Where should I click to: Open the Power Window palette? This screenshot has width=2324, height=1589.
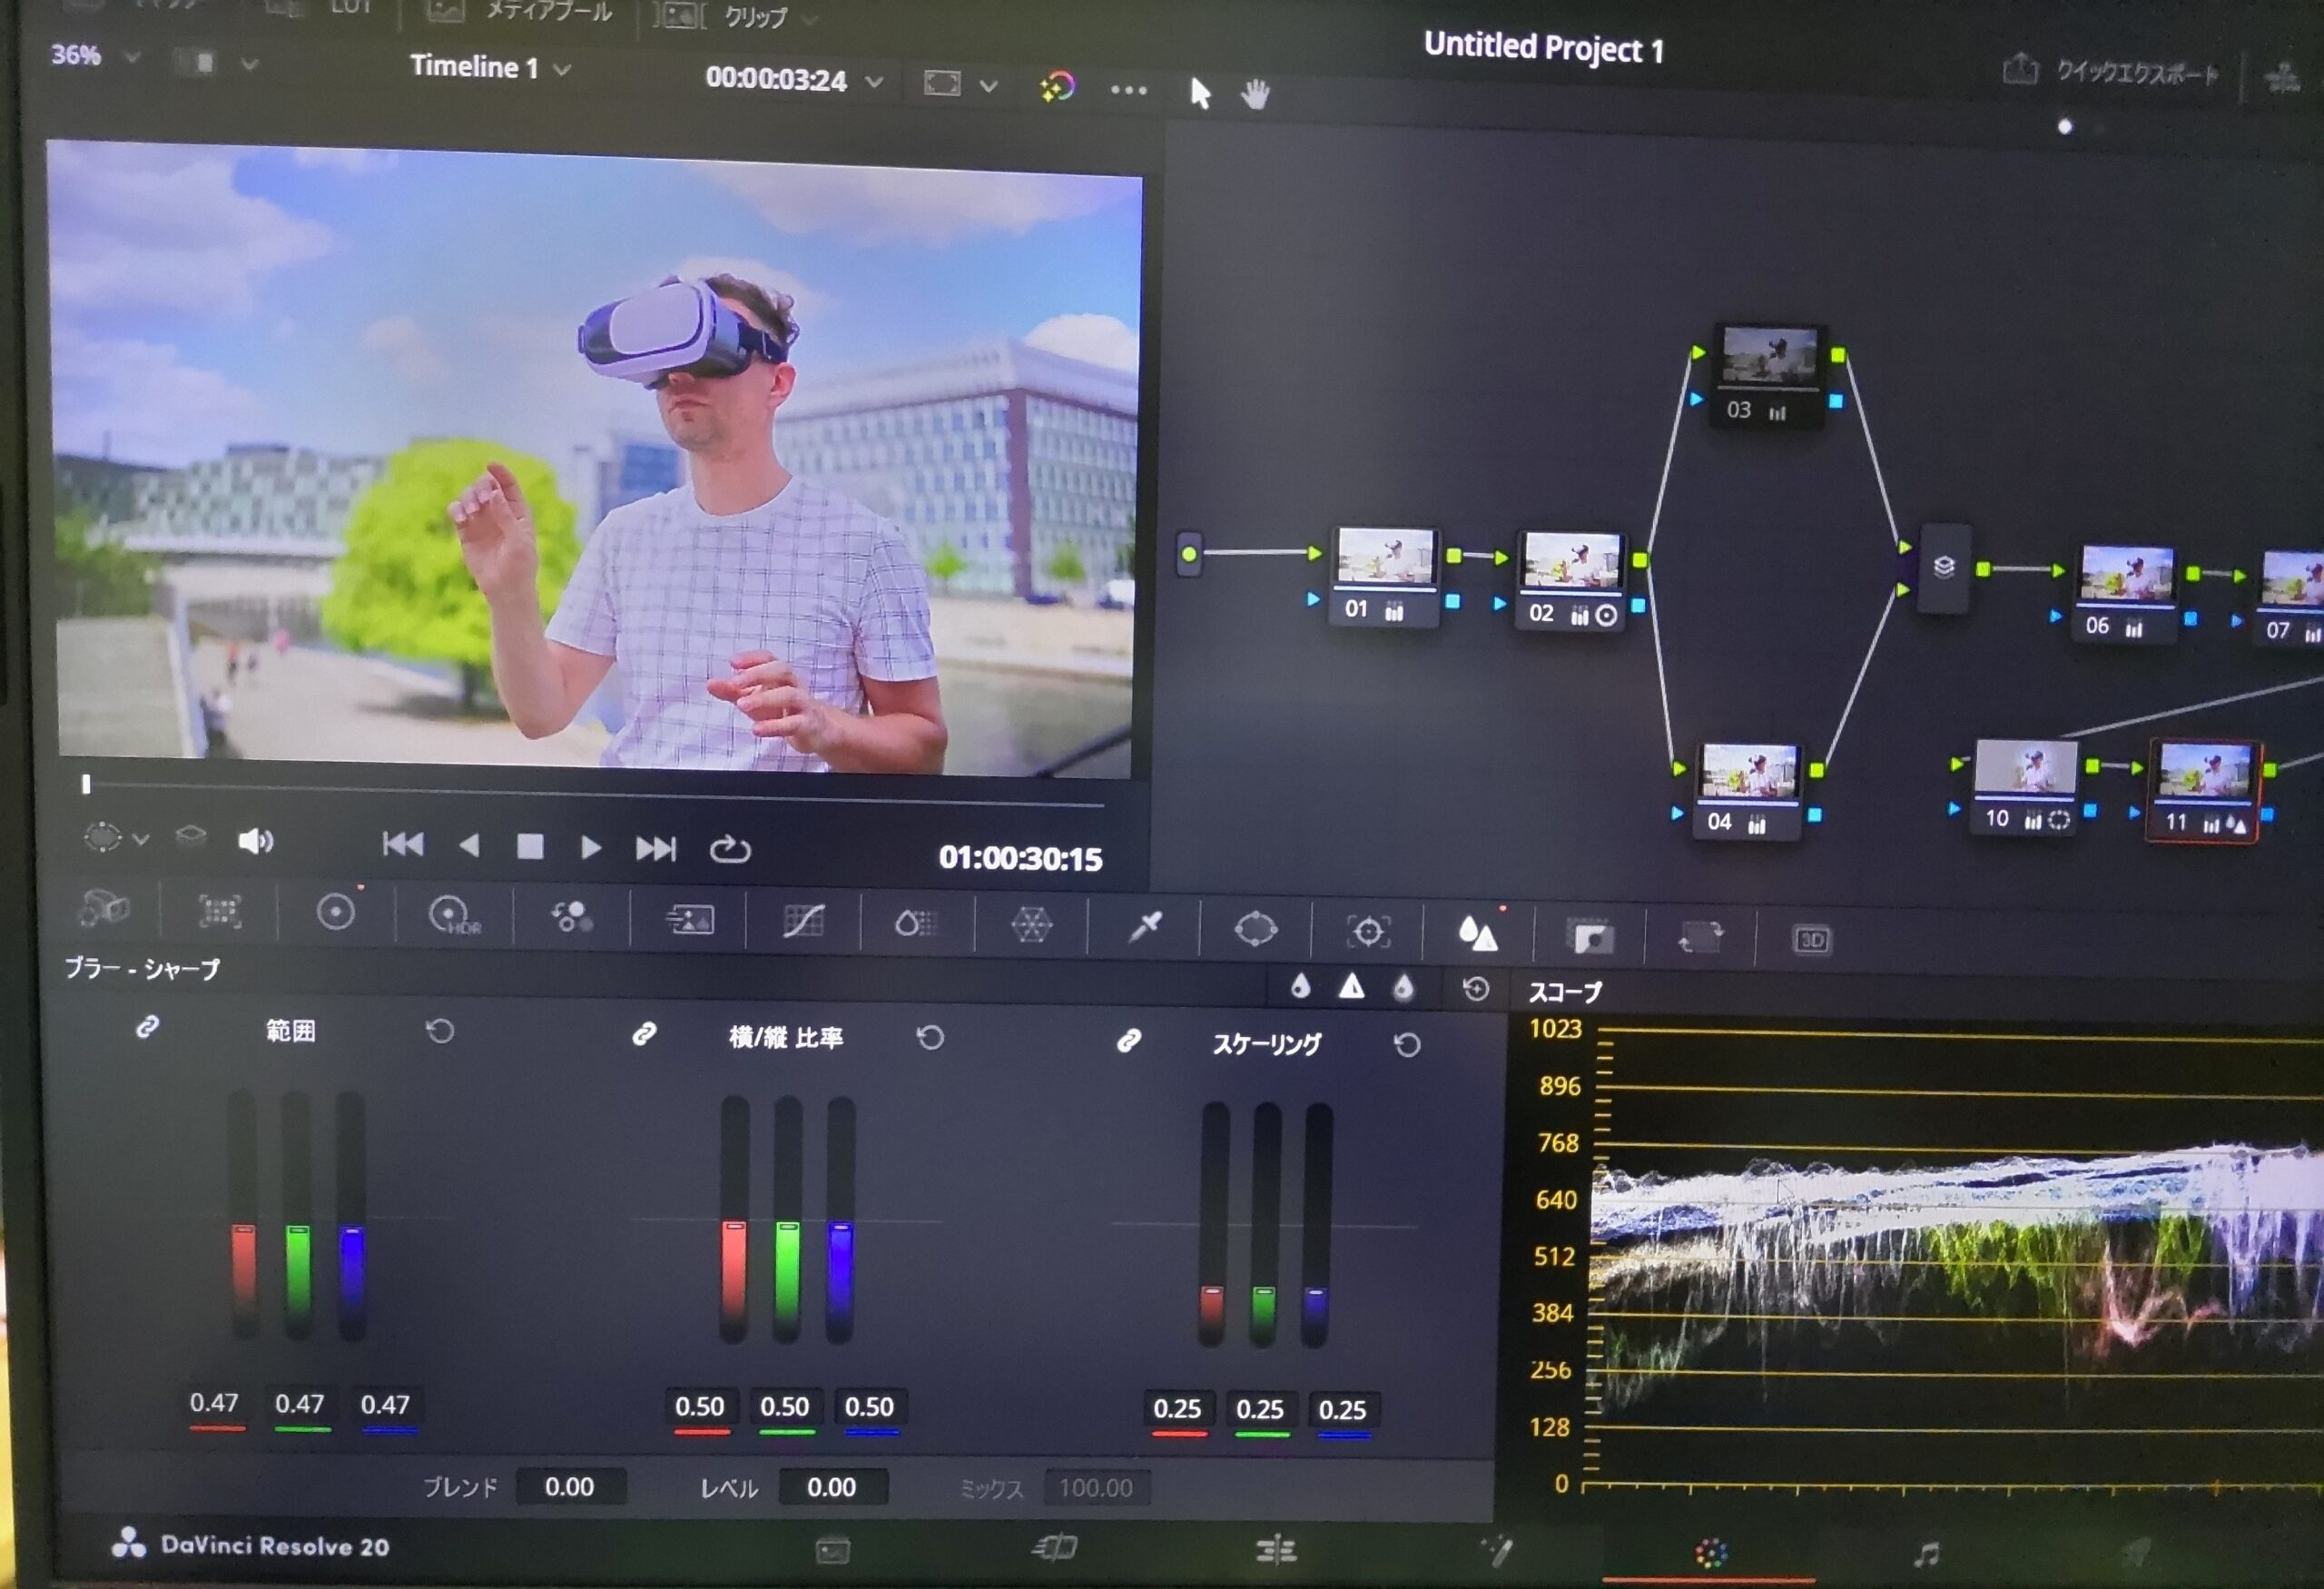pyautogui.click(x=1256, y=929)
